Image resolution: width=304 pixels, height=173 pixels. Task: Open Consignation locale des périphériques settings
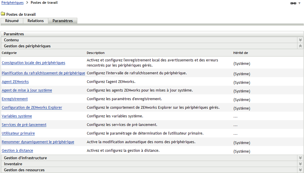click(33, 63)
